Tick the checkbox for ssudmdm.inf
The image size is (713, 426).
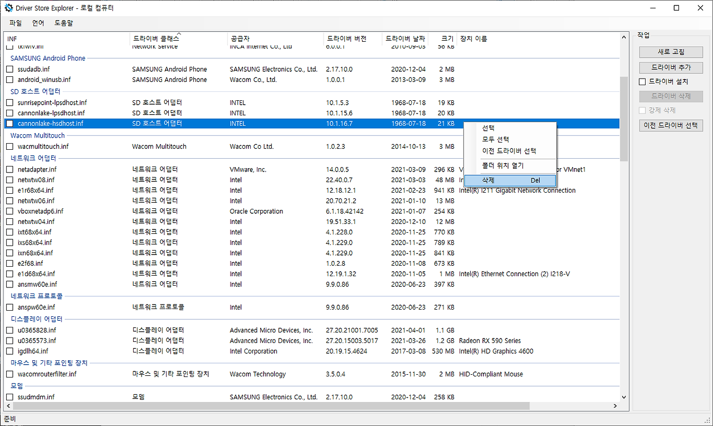coord(9,397)
